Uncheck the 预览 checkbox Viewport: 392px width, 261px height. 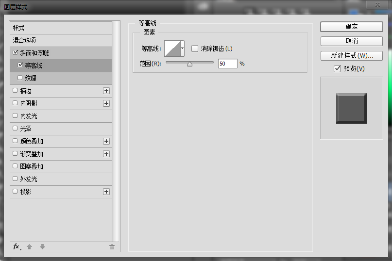337,69
